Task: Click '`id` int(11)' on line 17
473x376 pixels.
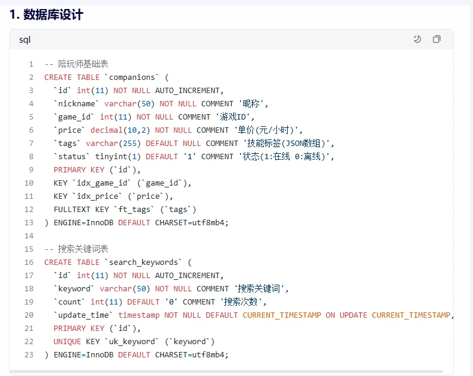Action: (x=81, y=276)
